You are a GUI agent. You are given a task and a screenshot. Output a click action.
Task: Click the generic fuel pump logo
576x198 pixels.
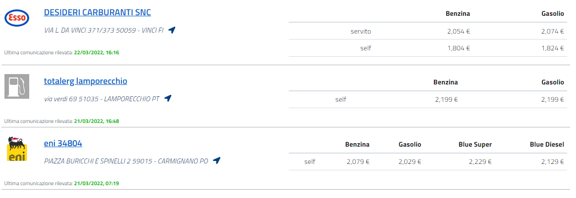(17, 86)
